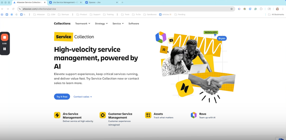This screenshot has height=140, width=286.
Task: Stop the screen recording
Action: point(5,37)
